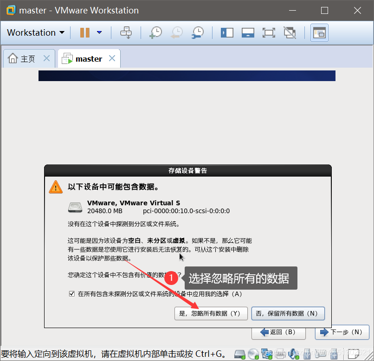Switch to Unity mode
This screenshot has height=361, width=374.
pos(290,32)
